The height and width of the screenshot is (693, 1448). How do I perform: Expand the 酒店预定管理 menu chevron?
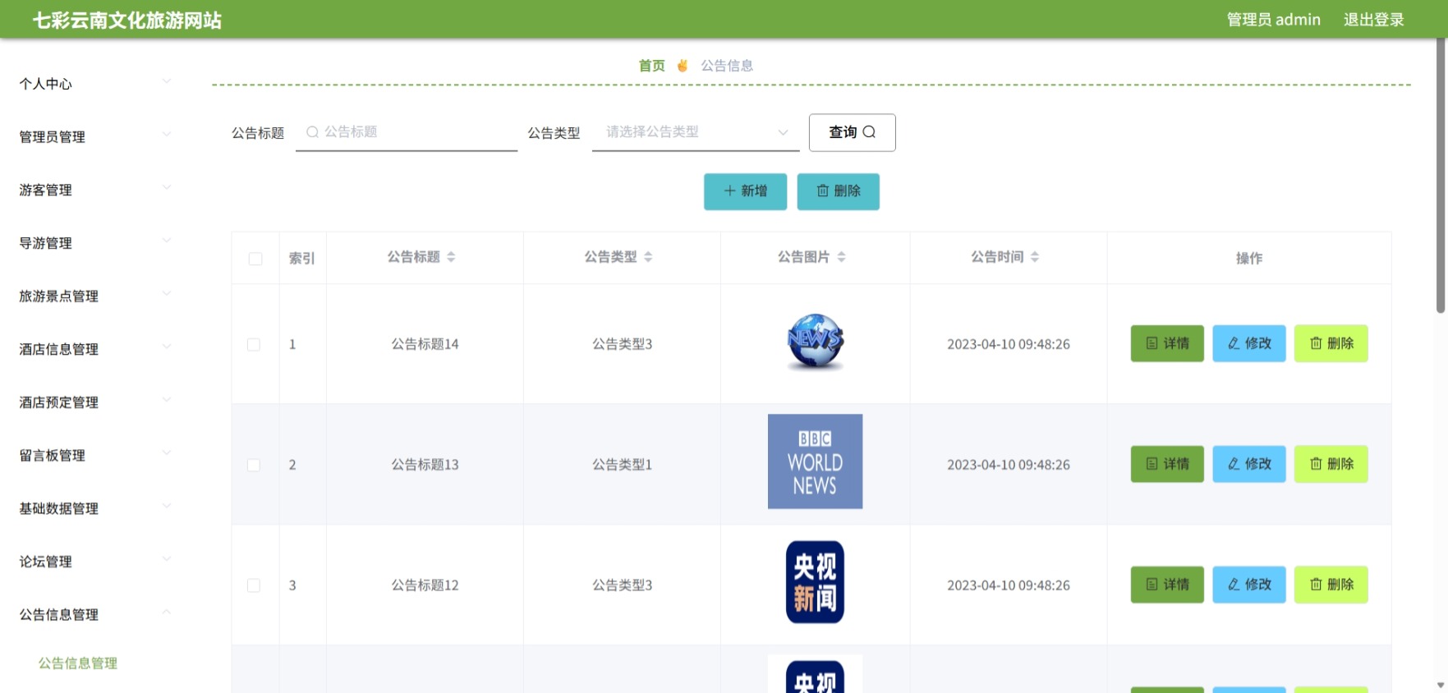coord(167,400)
